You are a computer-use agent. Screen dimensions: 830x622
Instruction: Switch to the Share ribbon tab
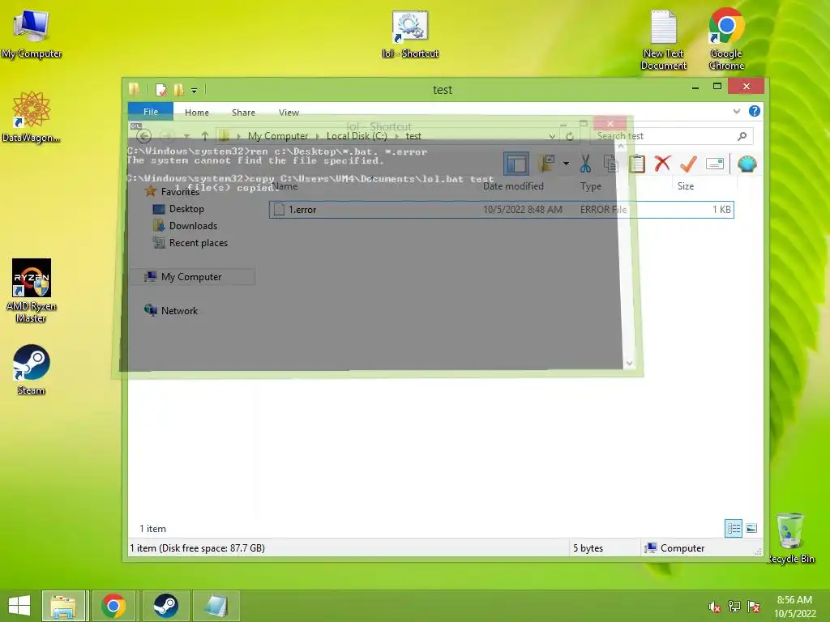(243, 112)
